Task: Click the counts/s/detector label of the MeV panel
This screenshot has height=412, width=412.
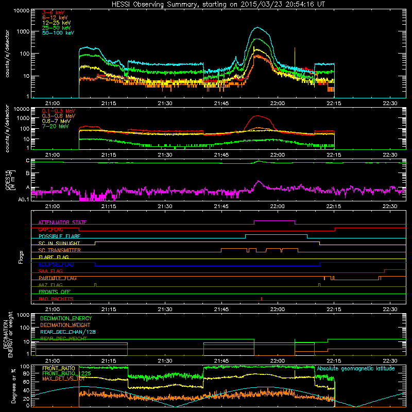Action: (x=7, y=129)
